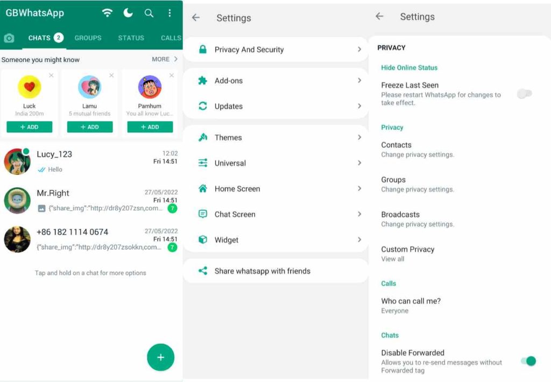Tap the image icon in Mr.Right message
Viewport: 551px width, 382px height.
(x=41, y=208)
